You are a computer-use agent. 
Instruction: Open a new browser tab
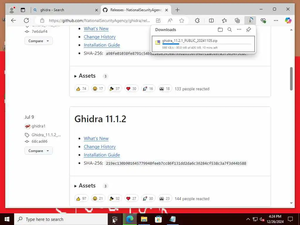pyautogui.click(x=177, y=10)
